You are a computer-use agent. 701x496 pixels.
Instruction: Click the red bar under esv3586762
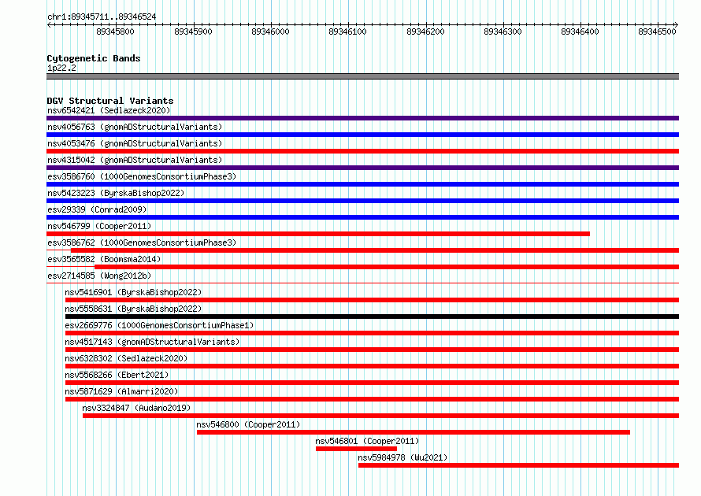[375, 250]
